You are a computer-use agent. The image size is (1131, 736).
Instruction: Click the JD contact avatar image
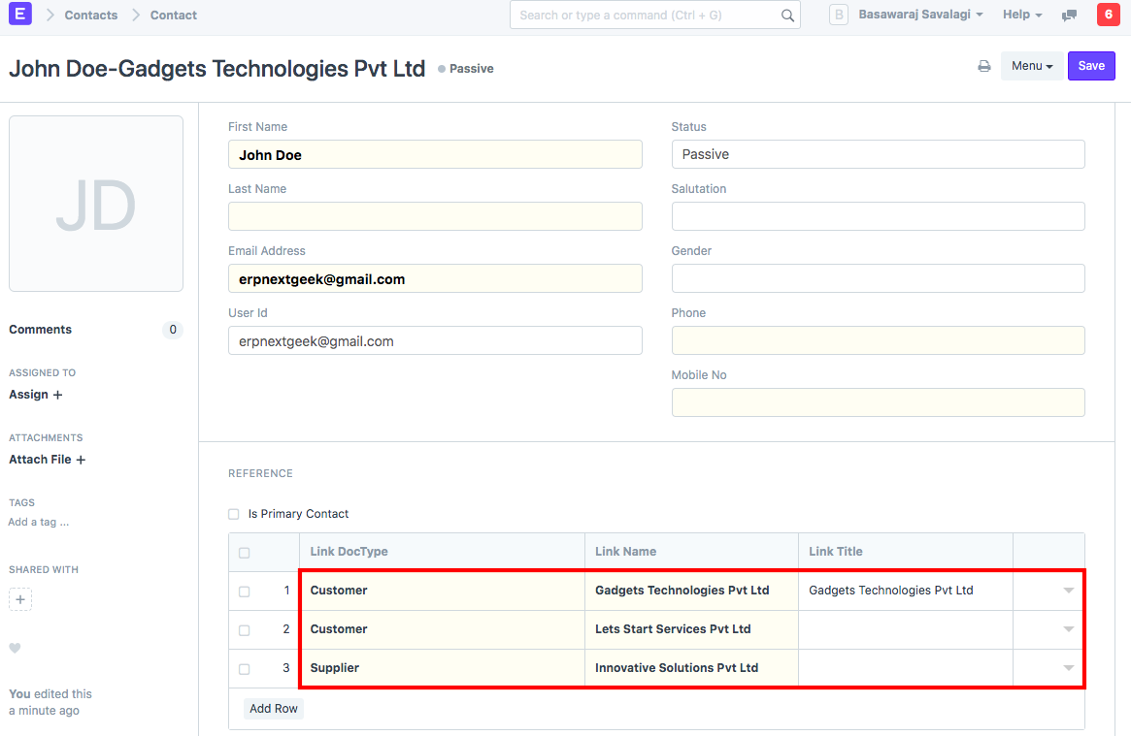(96, 204)
